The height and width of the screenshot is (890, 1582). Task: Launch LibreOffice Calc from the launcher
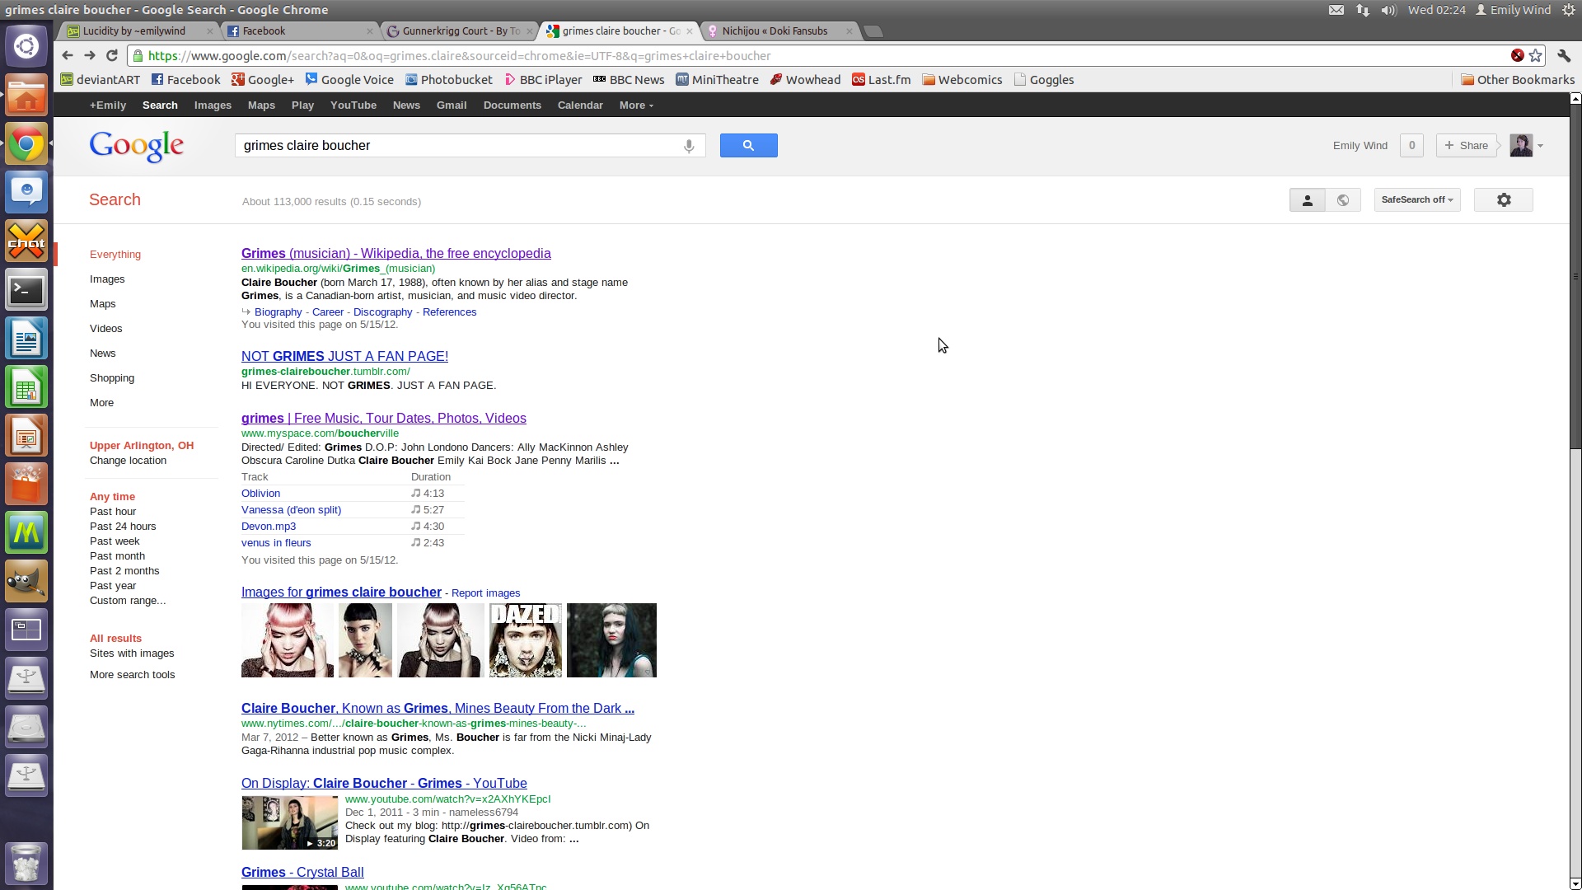(x=26, y=388)
